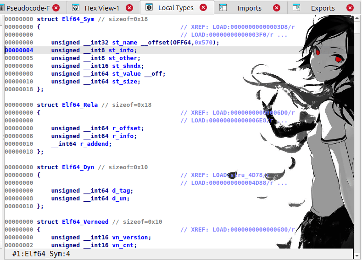Close the Local Types tab
The height and width of the screenshot is (260, 362).
[203, 8]
